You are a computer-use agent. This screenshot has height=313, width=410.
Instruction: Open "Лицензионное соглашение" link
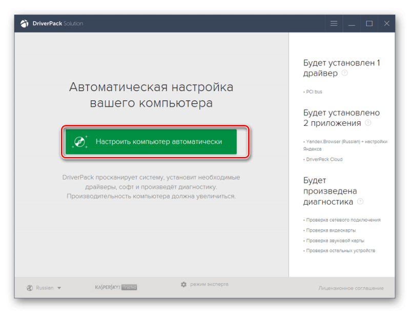point(351,288)
